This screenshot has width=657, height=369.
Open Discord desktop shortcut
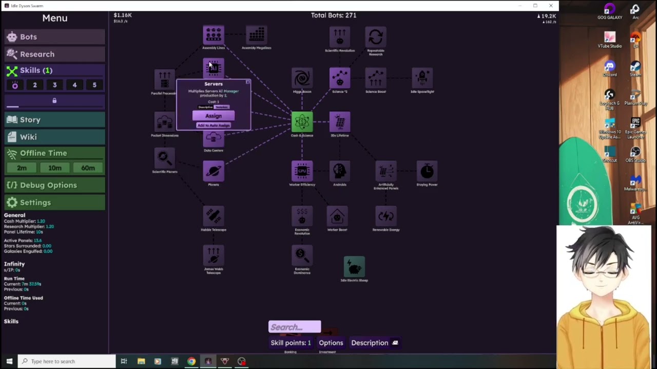[610, 69]
